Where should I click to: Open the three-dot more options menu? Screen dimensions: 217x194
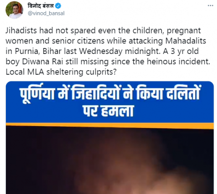pyautogui.click(x=210, y=5)
